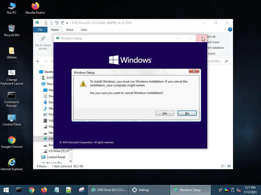Open Command Prompt desktop shortcut
The height and width of the screenshot is (195, 261).
point(11,100)
